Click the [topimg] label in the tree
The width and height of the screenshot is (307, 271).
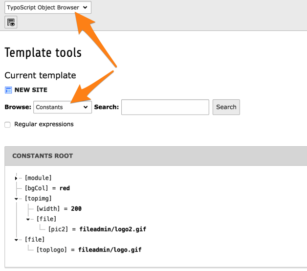coord(38,199)
